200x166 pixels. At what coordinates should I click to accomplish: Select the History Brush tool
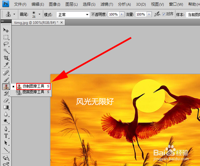click(6, 94)
